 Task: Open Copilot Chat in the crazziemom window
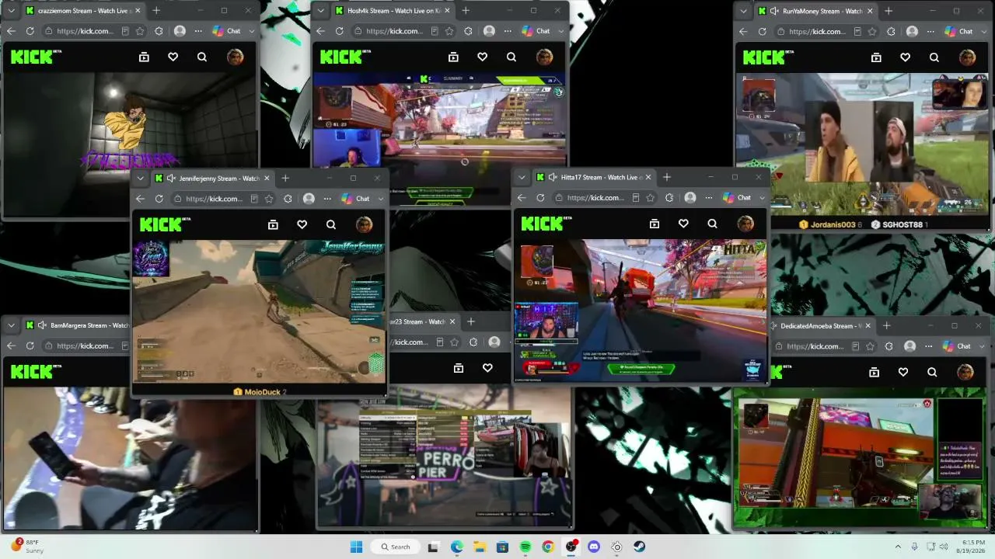pyautogui.click(x=227, y=31)
